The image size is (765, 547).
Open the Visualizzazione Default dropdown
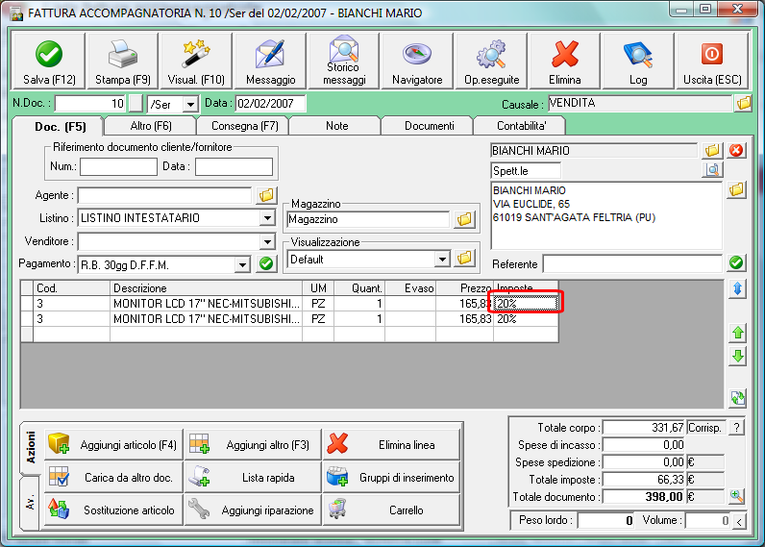click(442, 259)
